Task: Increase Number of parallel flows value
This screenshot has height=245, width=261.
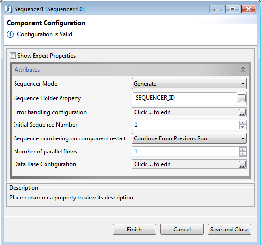Action: (x=242, y=150)
